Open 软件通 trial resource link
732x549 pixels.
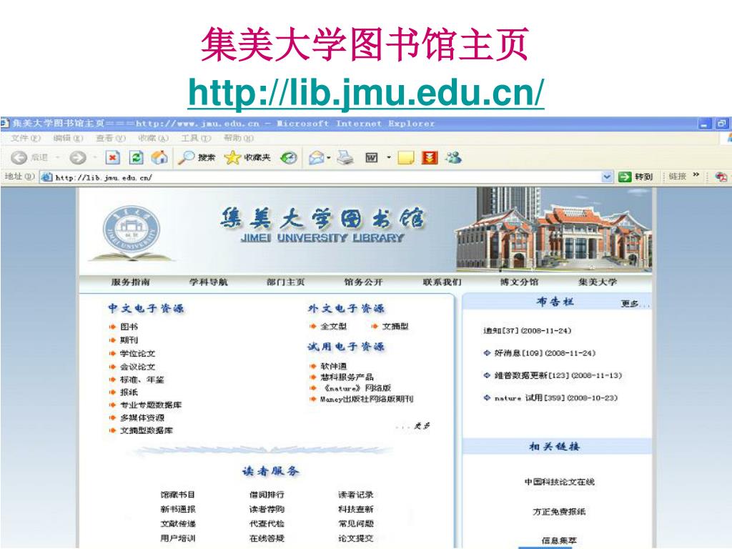[x=333, y=366]
